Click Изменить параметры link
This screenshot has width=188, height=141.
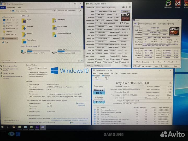(x=81, y=104)
